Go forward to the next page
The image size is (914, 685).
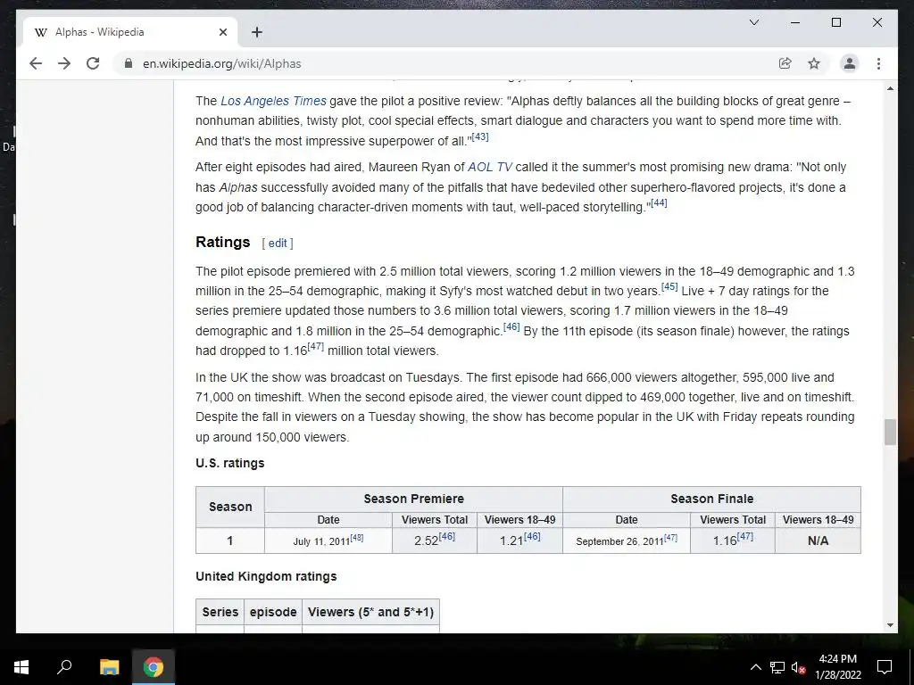(64, 63)
